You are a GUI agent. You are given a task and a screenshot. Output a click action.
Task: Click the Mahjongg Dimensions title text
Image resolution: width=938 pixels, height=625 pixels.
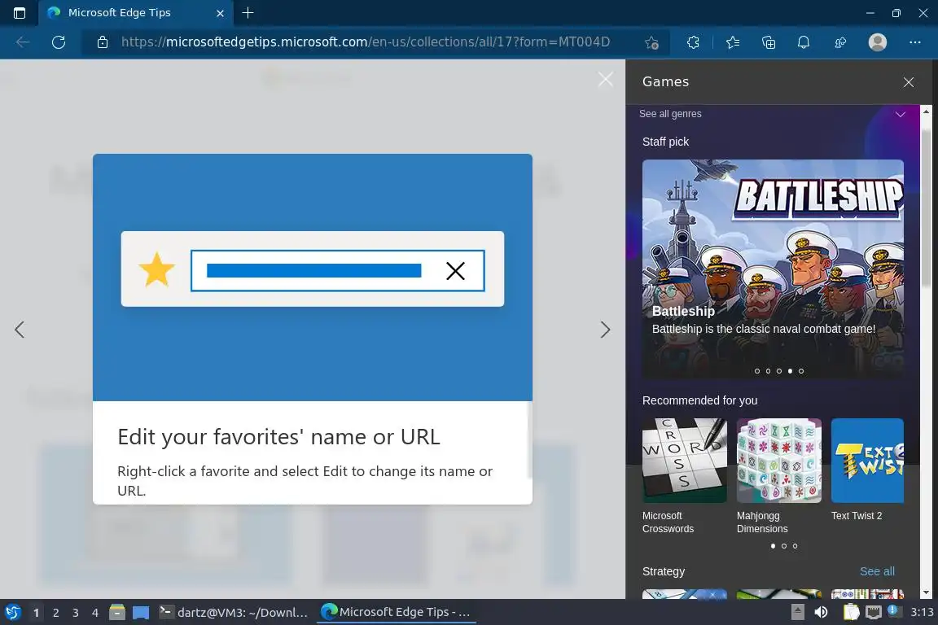coord(762,522)
